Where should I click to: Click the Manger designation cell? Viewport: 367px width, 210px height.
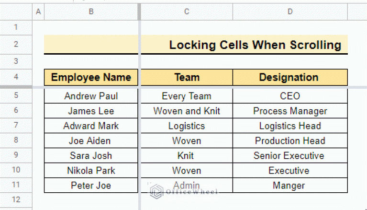[290, 186]
